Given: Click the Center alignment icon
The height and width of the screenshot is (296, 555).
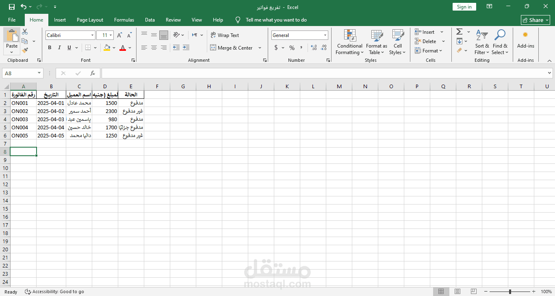Looking at the screenshot, I should (x=154, y=48).
